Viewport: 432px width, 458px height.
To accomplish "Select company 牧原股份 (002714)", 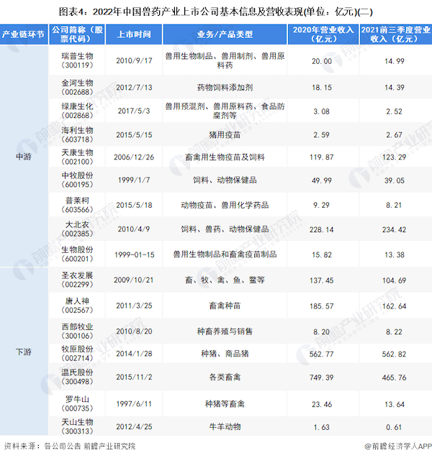I will tap(77, 354).
